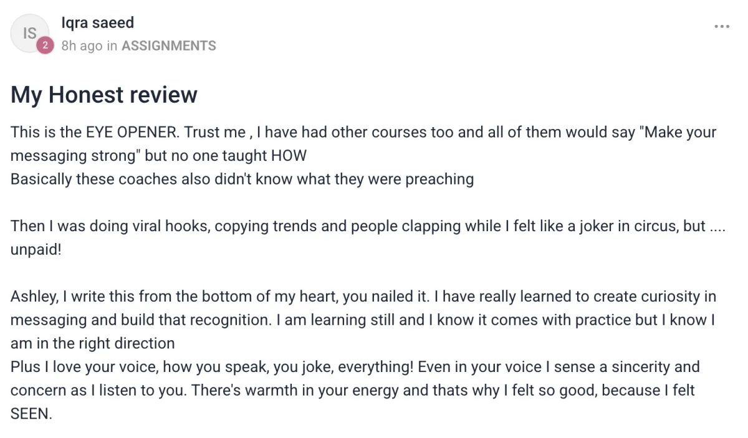Click the 8h ago timestamp
The image size is (748, 438).
coord(82,46)
